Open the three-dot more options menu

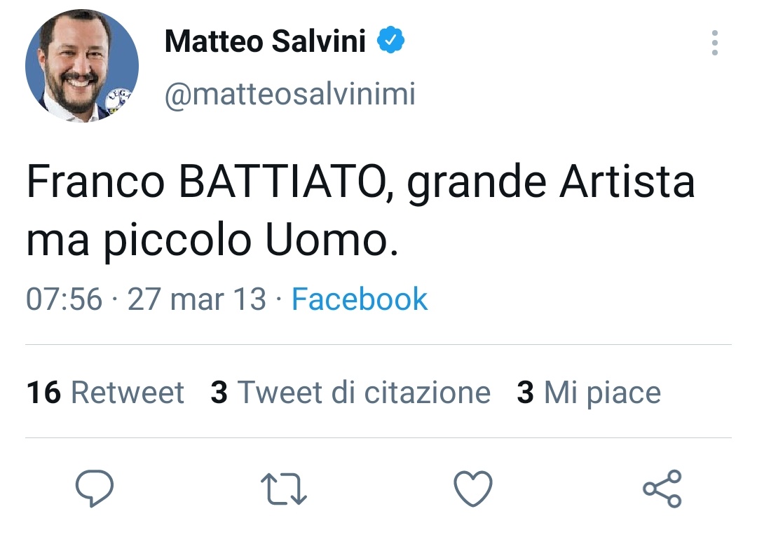(714, 43)
